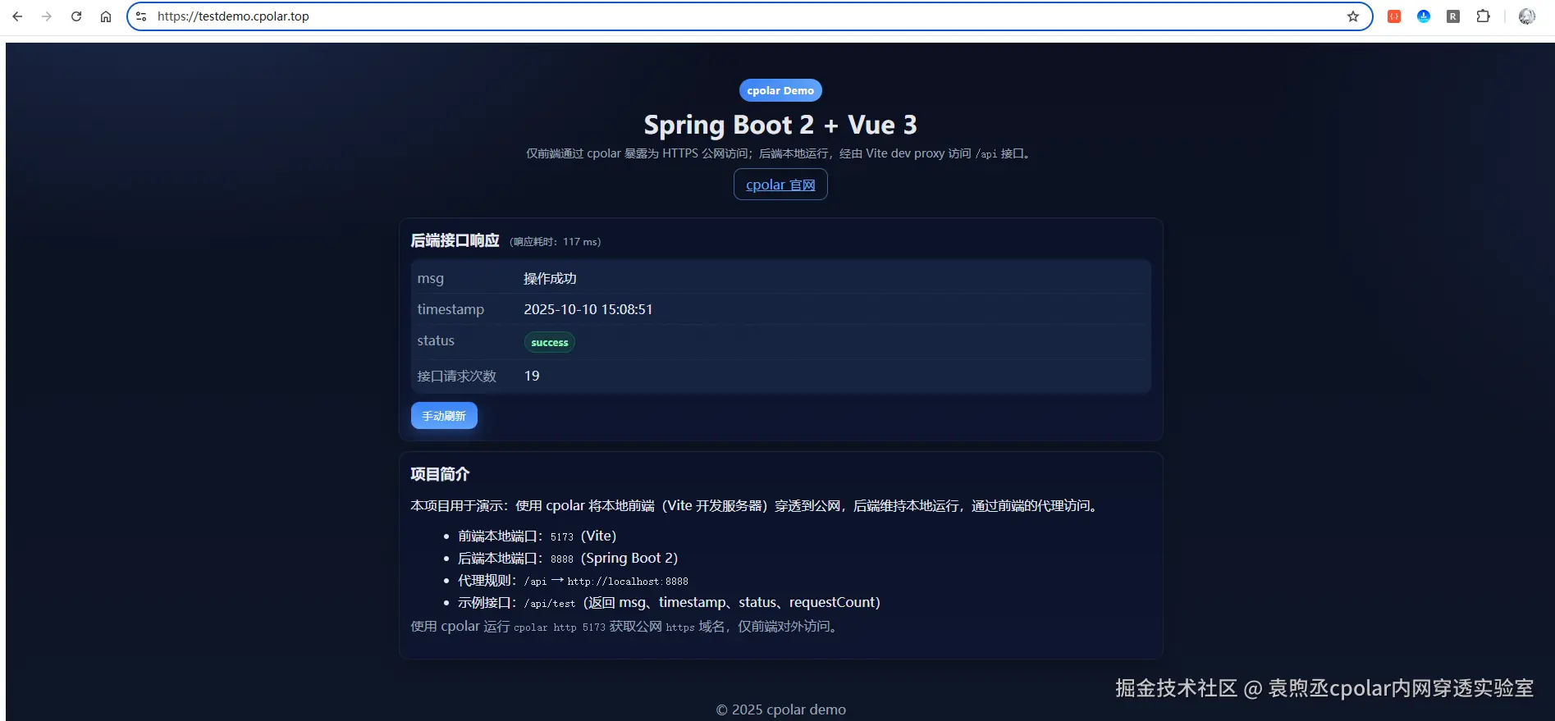The height and width of the screenshot is (721, 1555).
Task: Click the 前端本地端口: 5173 (Vite) list item
Action: pyautogui.click(x=537, y=536)
